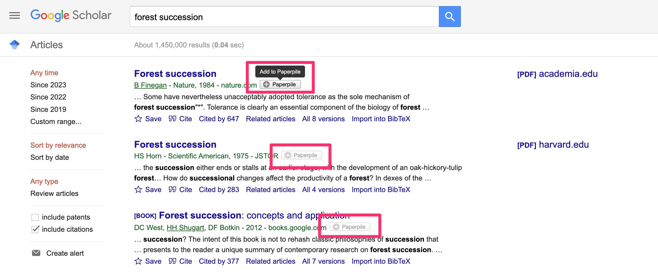This screenshot has width=658, height=275.
Task: Open the first Forest succession title by Finegan
Action: (x=175, y=74)
